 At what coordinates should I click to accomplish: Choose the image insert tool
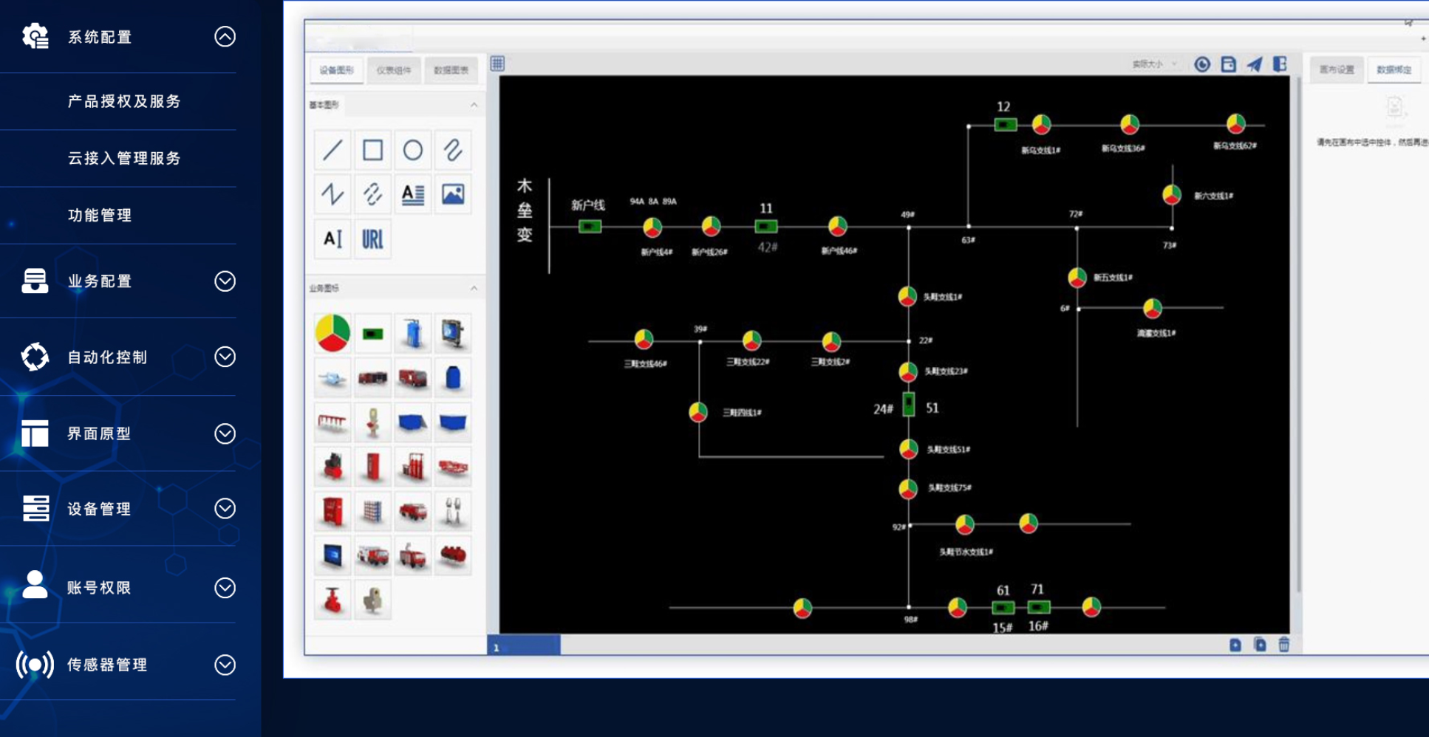pos(452,194)
